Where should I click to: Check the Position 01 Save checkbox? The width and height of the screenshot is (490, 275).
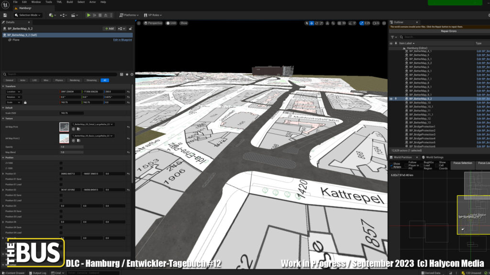pyautogui.click(x=61, y=179)
